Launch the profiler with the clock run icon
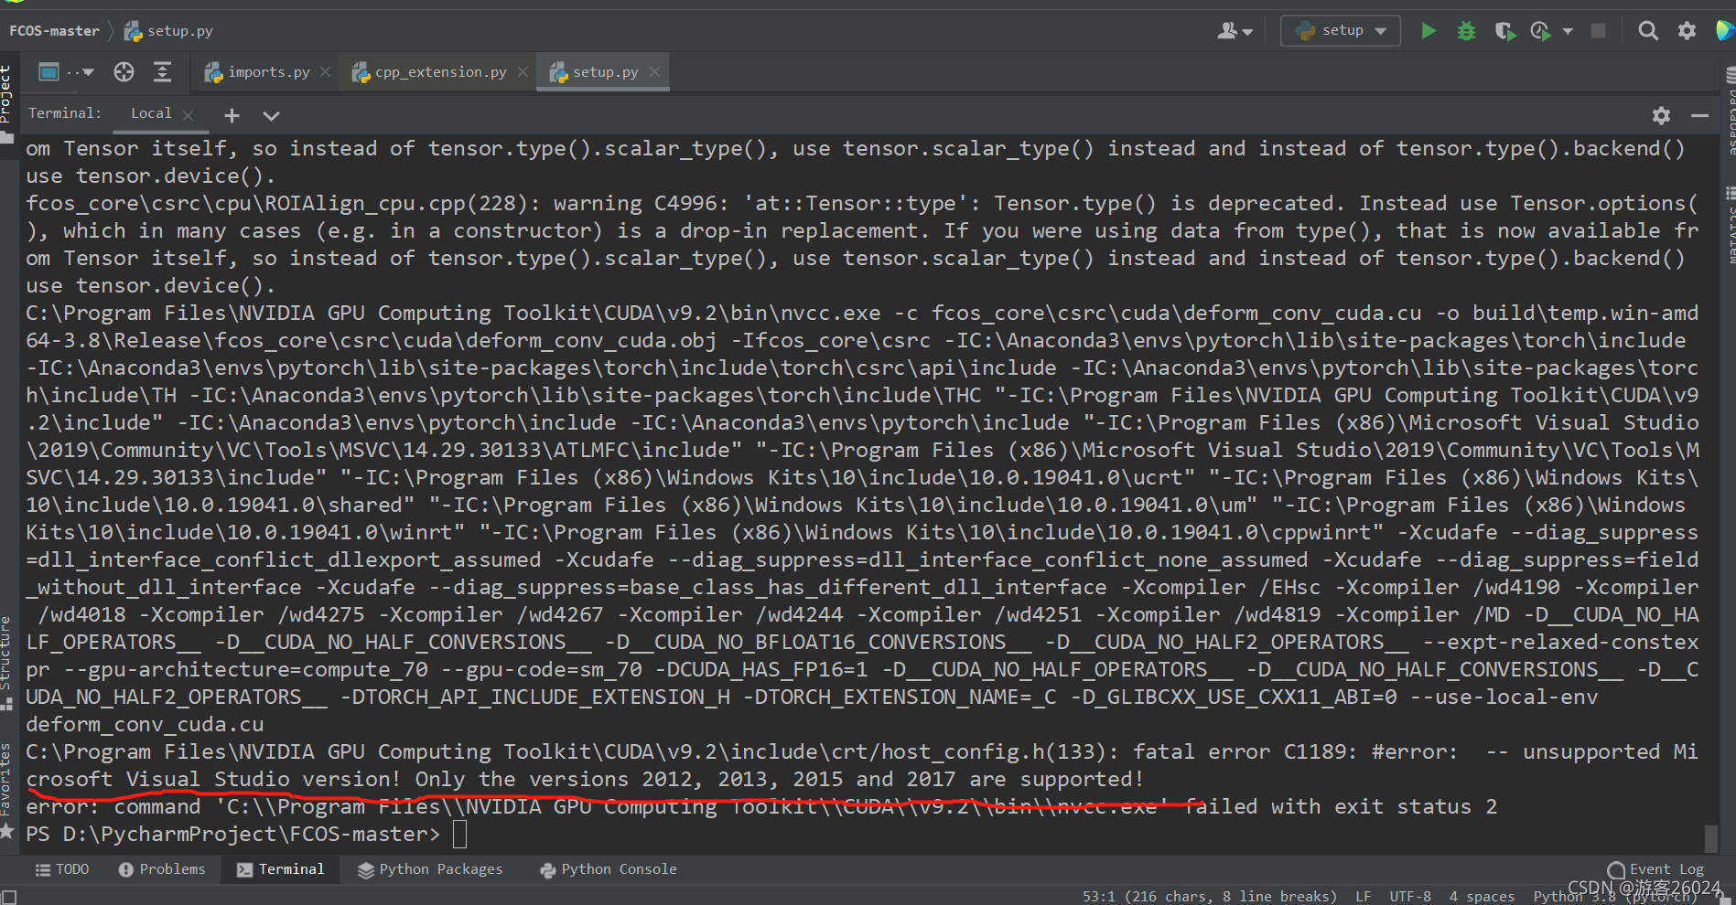The image size is (1736, 905). [1540, 30]
